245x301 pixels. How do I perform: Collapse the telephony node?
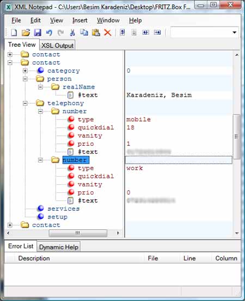(25, 103)
